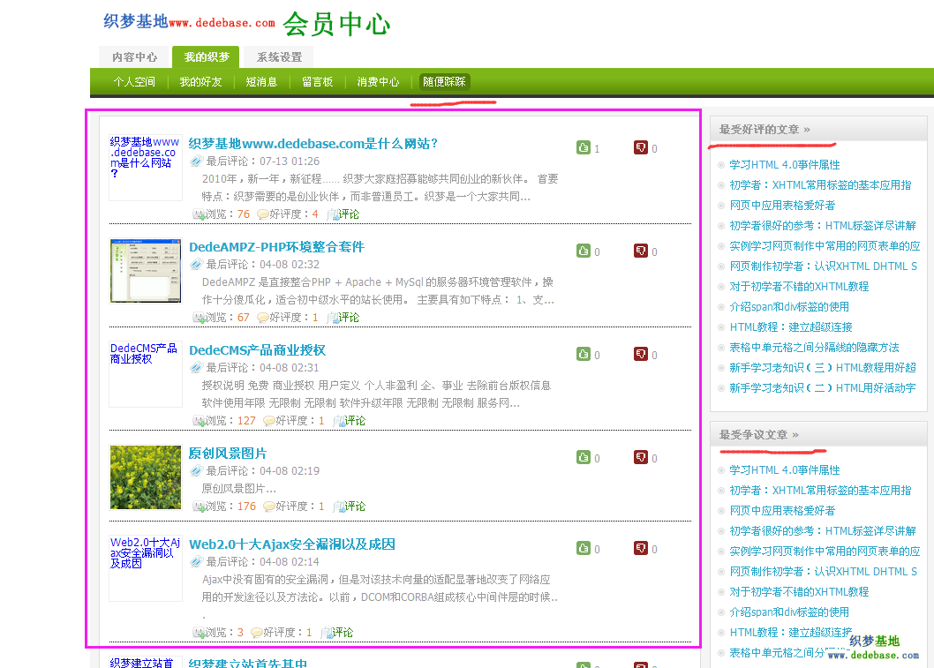Click the 浏览 view icon in 织梦基地www.dedebase.com row

[x=199, y=214]
